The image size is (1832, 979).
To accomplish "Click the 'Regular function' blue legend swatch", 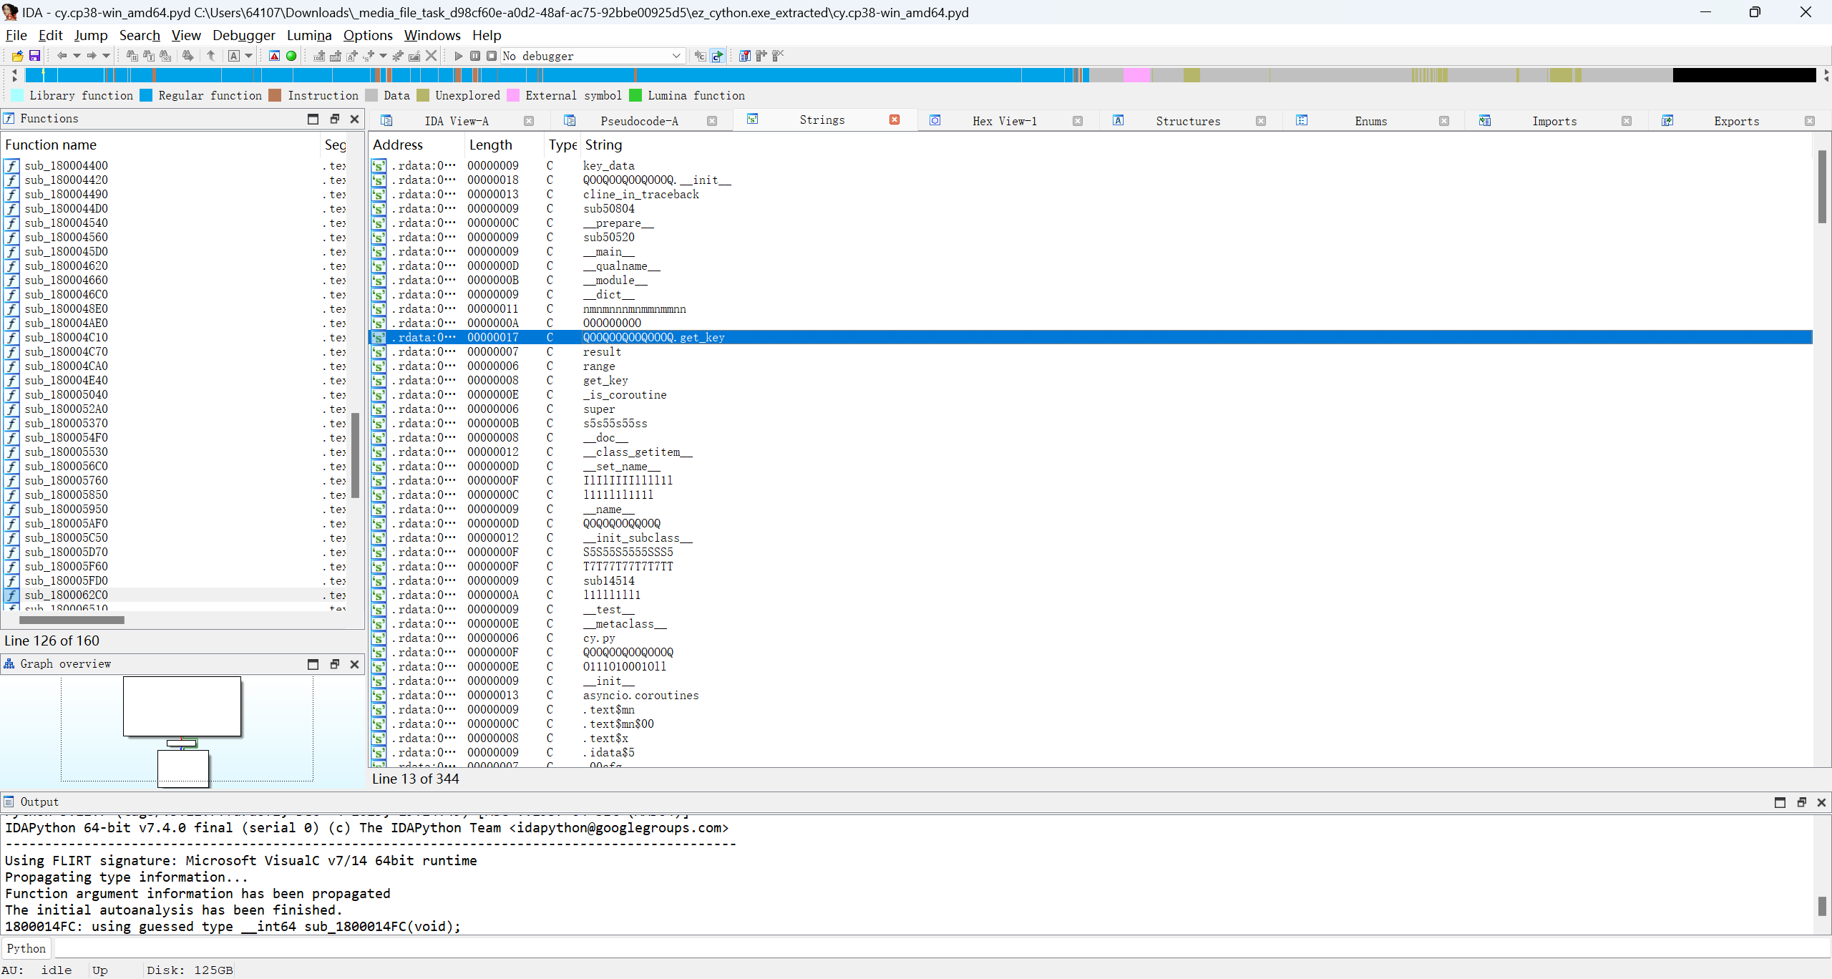I will [x=146, y=95].
